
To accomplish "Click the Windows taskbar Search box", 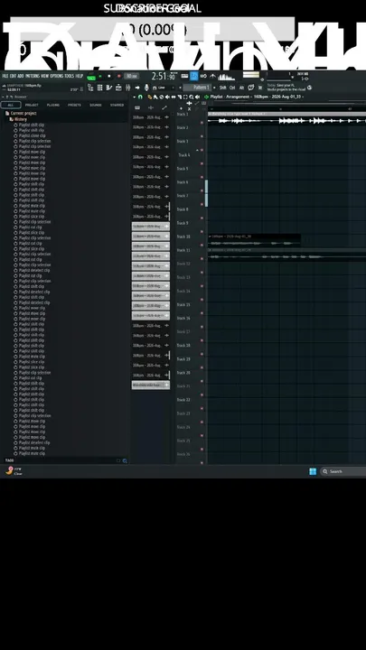I will click(x=343, y=471).
